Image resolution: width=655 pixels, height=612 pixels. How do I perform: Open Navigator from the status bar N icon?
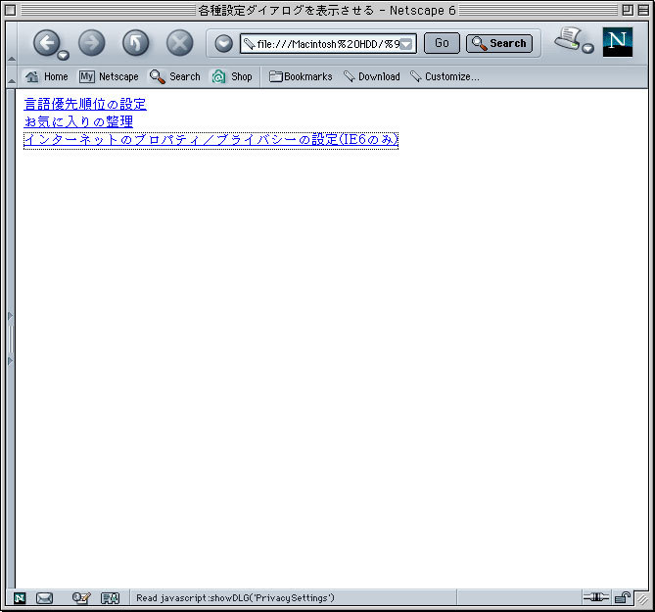pos(20,598)
